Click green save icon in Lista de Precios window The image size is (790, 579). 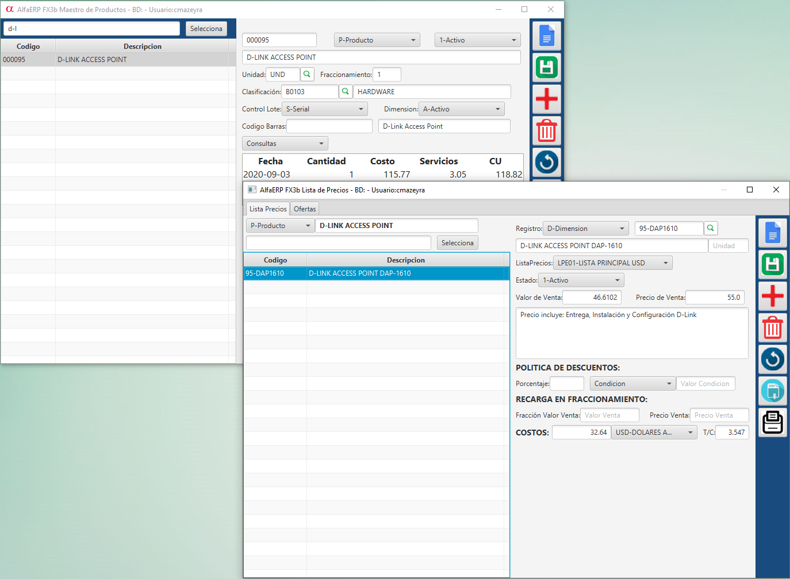click(772, 264)
